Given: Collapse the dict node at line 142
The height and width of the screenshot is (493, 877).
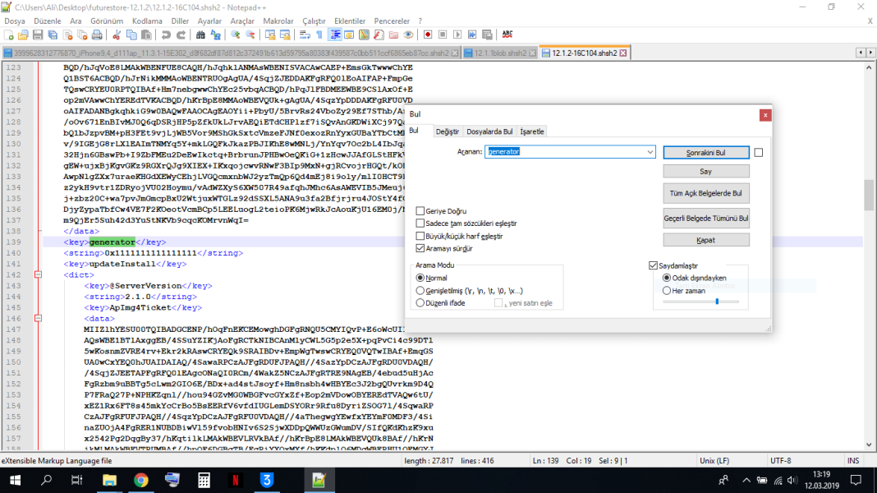Looking at the screenshot, I should coord(38,275).
